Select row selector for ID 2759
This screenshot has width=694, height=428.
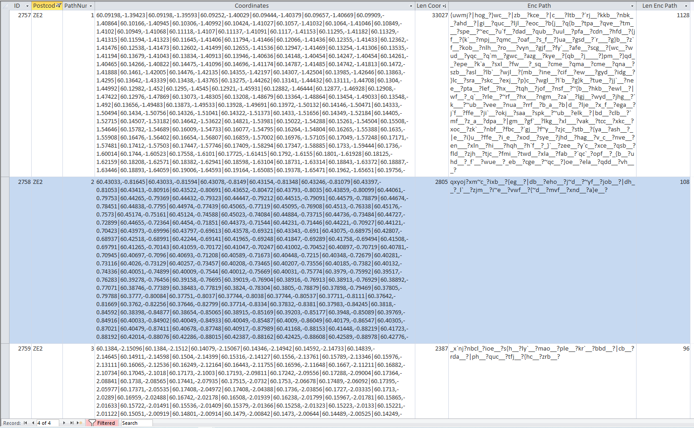(5, 381)
